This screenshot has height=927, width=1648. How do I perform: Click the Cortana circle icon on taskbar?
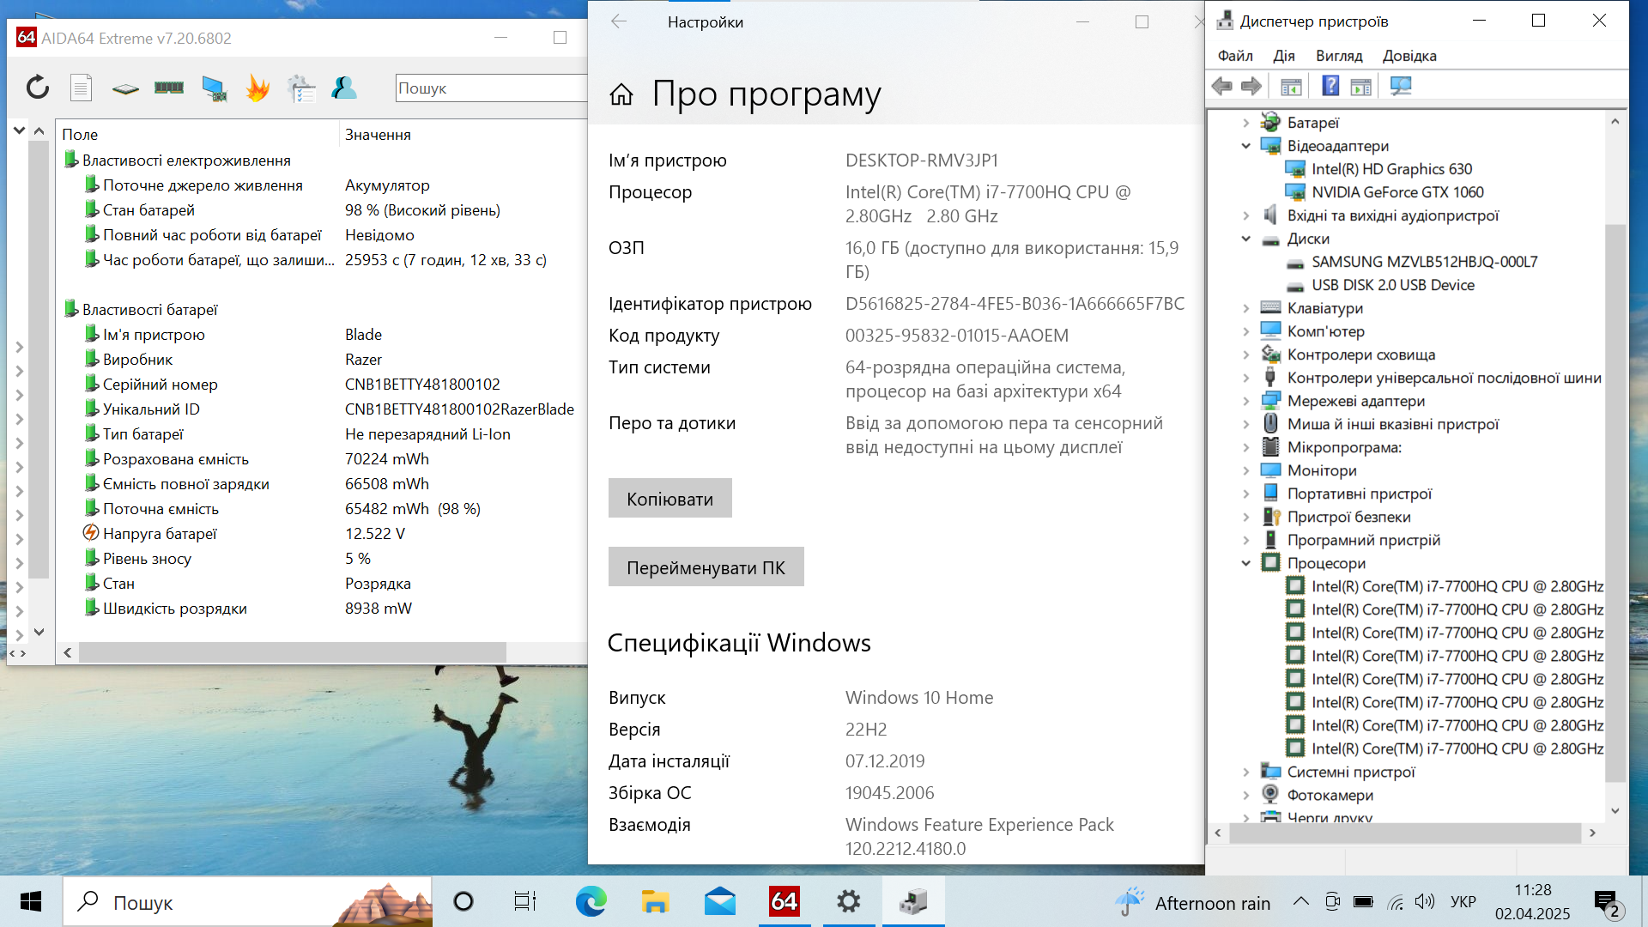pyautogui.click(x=463, y=901)
